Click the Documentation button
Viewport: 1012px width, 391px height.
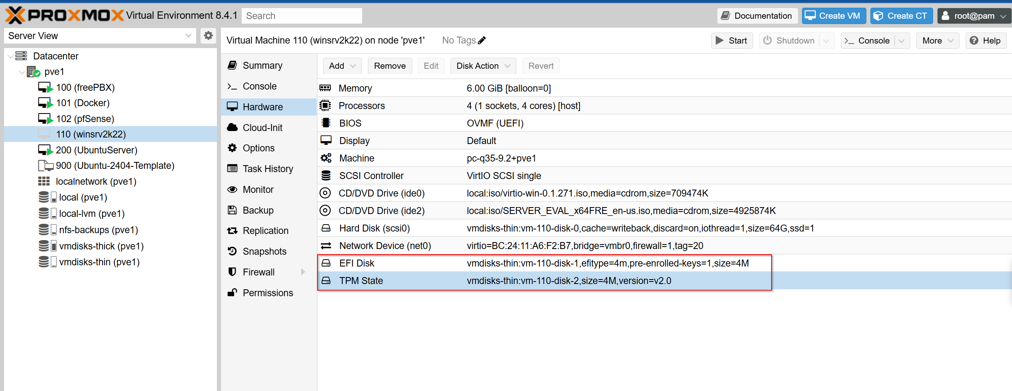tap(756, 16)
